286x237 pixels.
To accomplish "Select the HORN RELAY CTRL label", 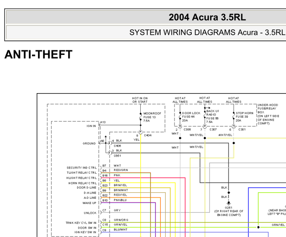I will (x=83, y=183).
